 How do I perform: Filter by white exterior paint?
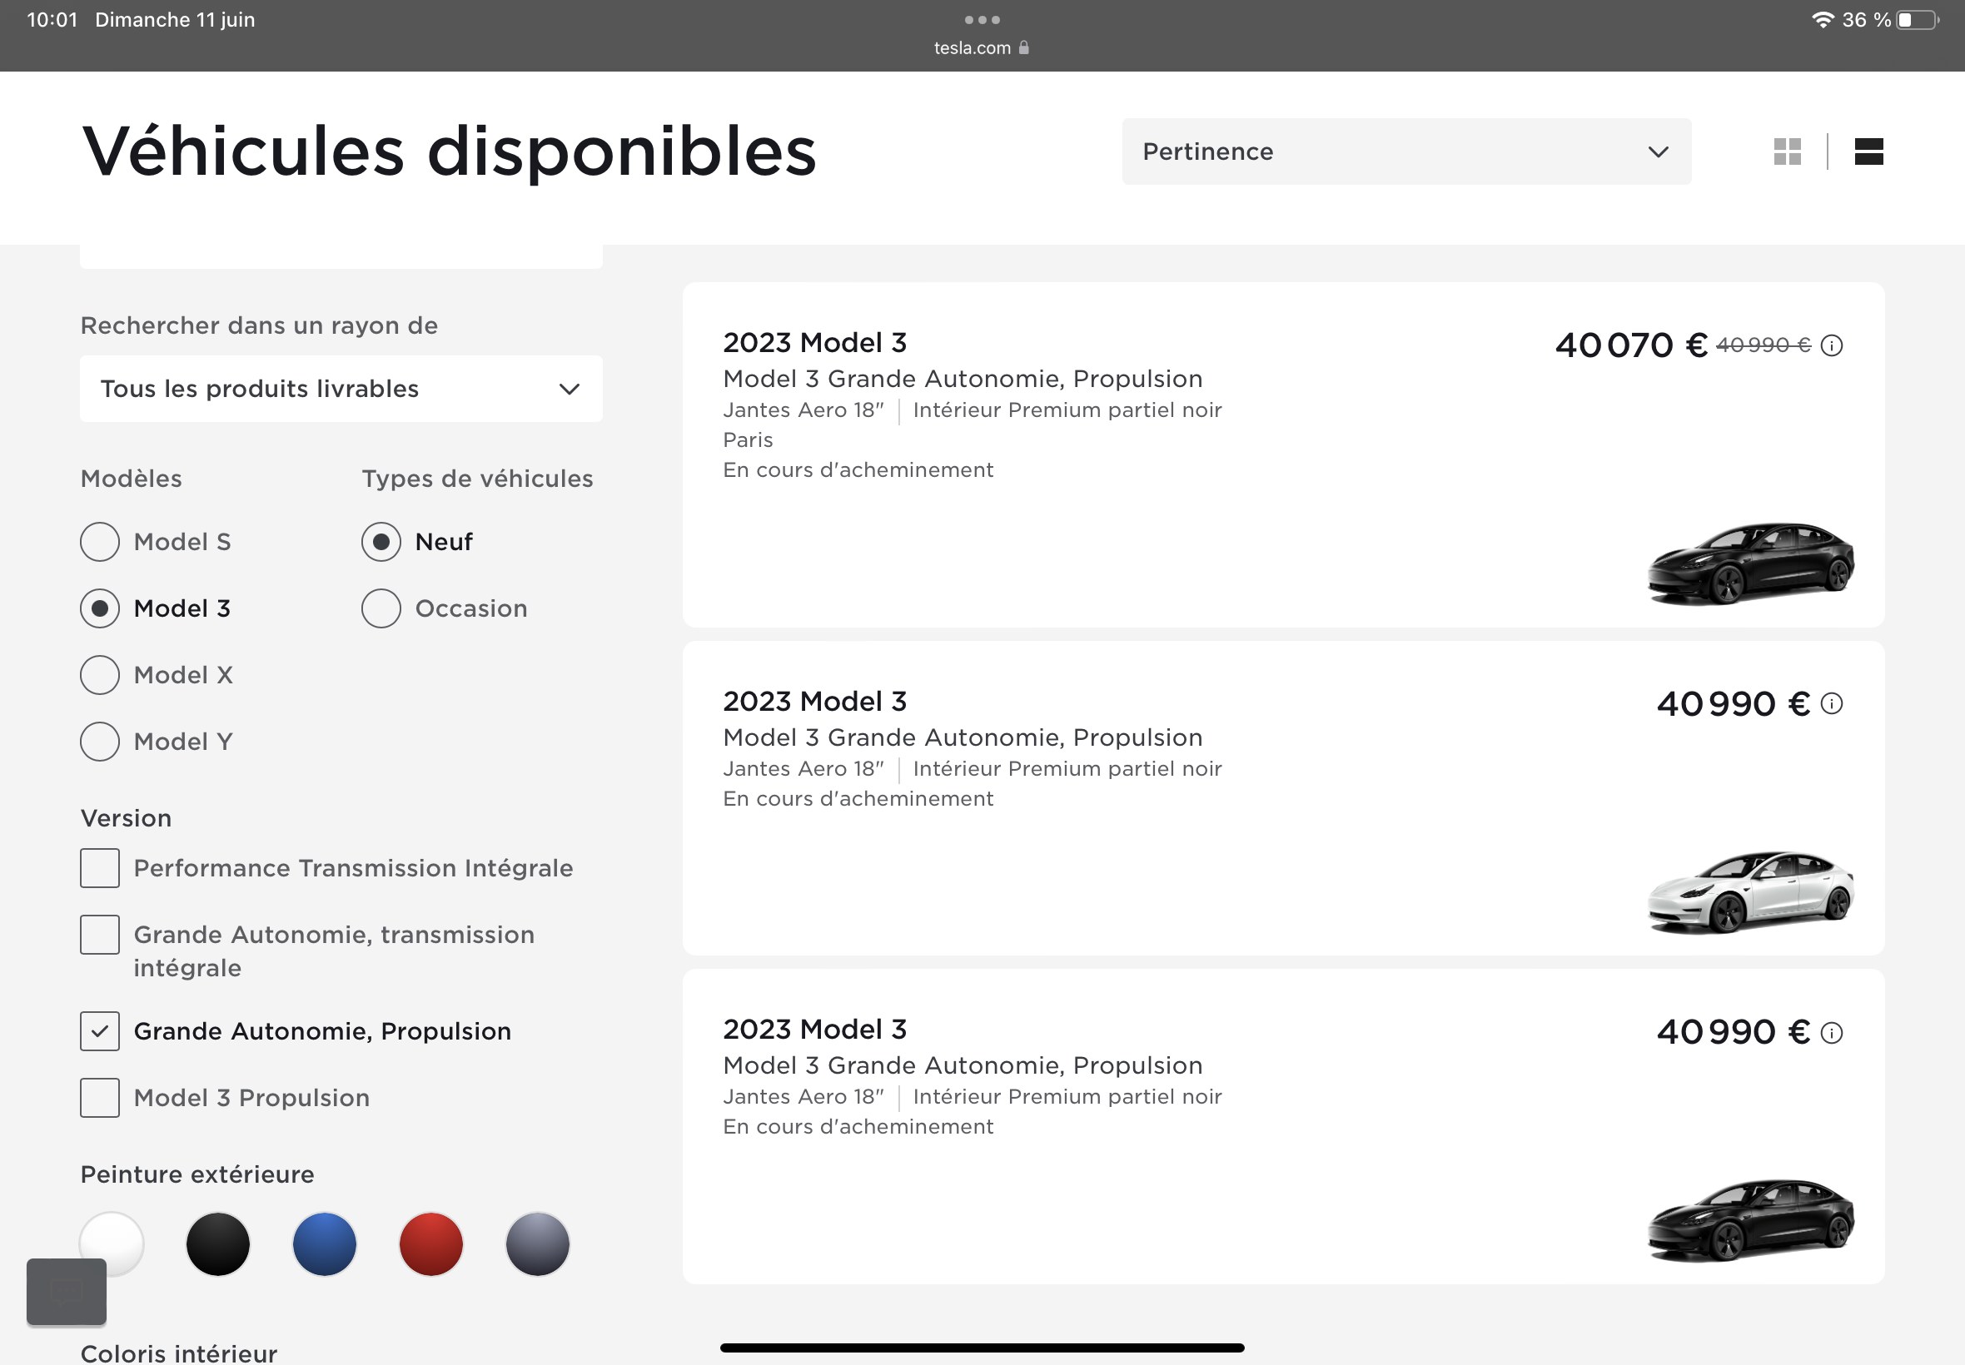click(x=112, y=1243)
